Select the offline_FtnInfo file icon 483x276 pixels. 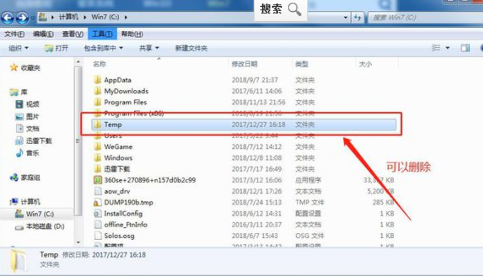tap(98, 224)
